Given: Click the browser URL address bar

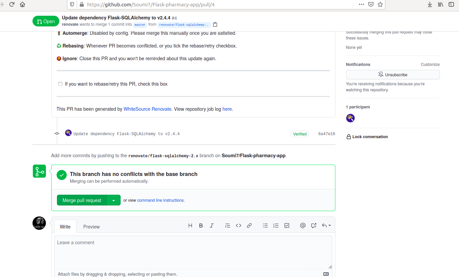Looking at the screenshot, I should point(221,5).
